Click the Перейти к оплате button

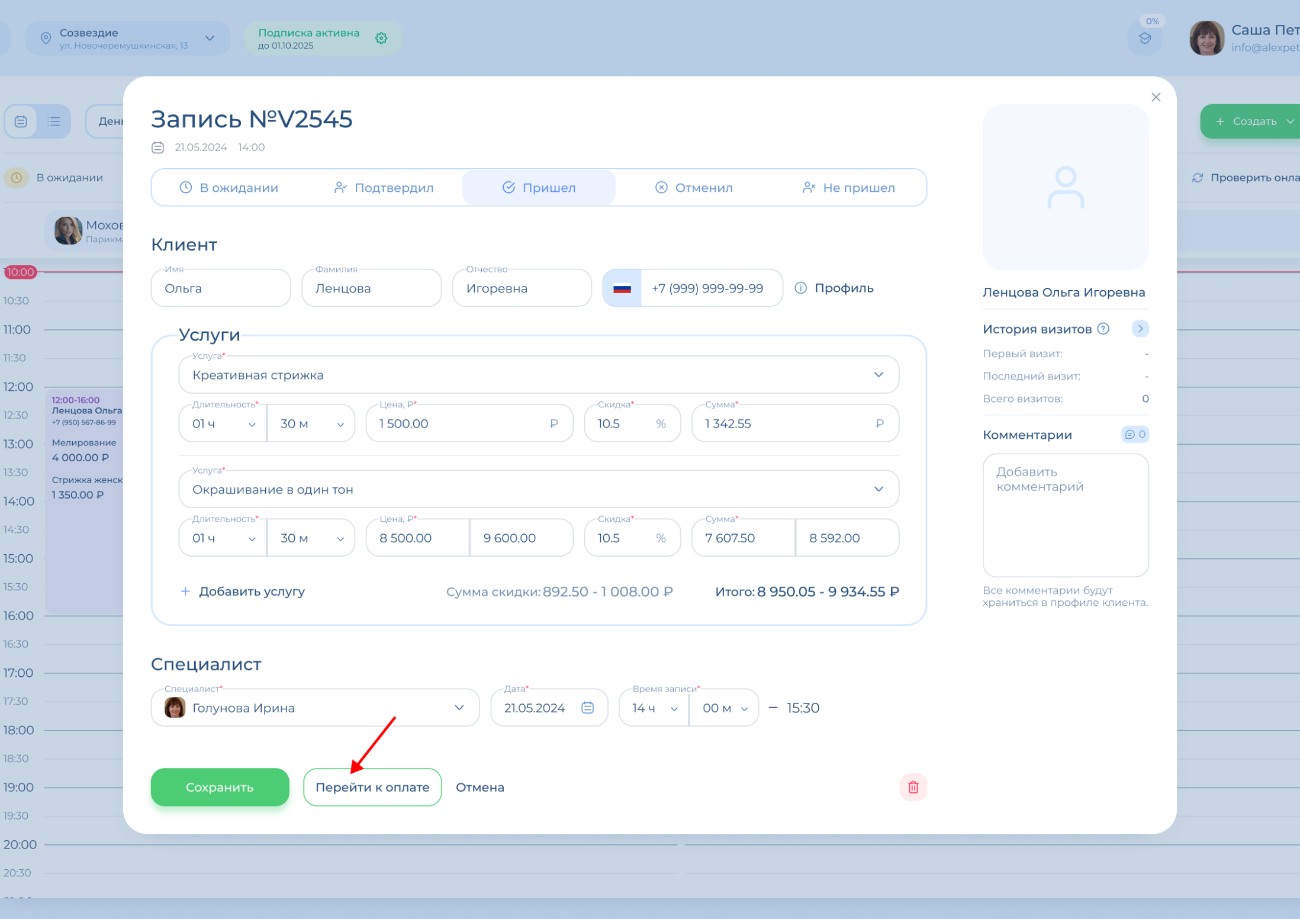(x=372, y=787)
